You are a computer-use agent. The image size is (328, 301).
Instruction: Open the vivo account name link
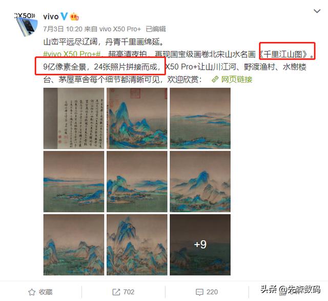51,16
